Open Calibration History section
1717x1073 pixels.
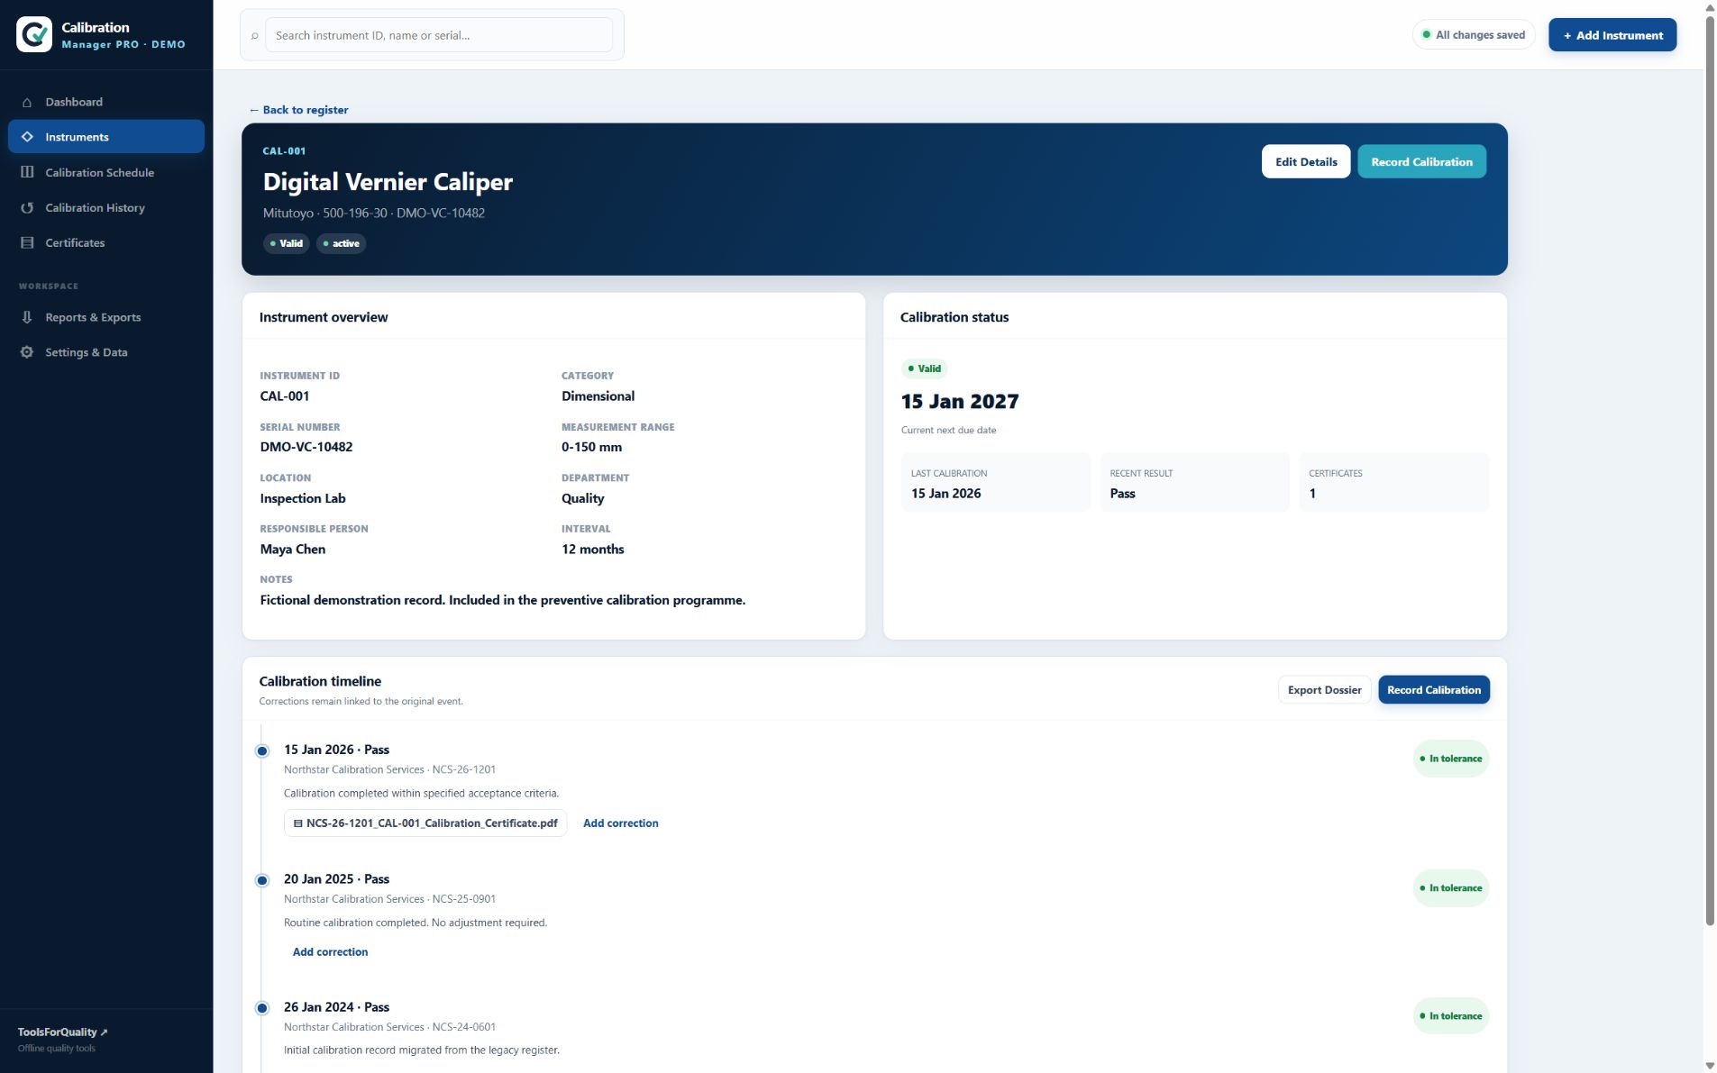[x=106, y=207]
